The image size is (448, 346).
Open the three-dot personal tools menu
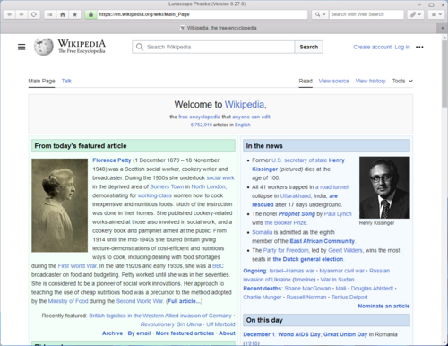419,47
